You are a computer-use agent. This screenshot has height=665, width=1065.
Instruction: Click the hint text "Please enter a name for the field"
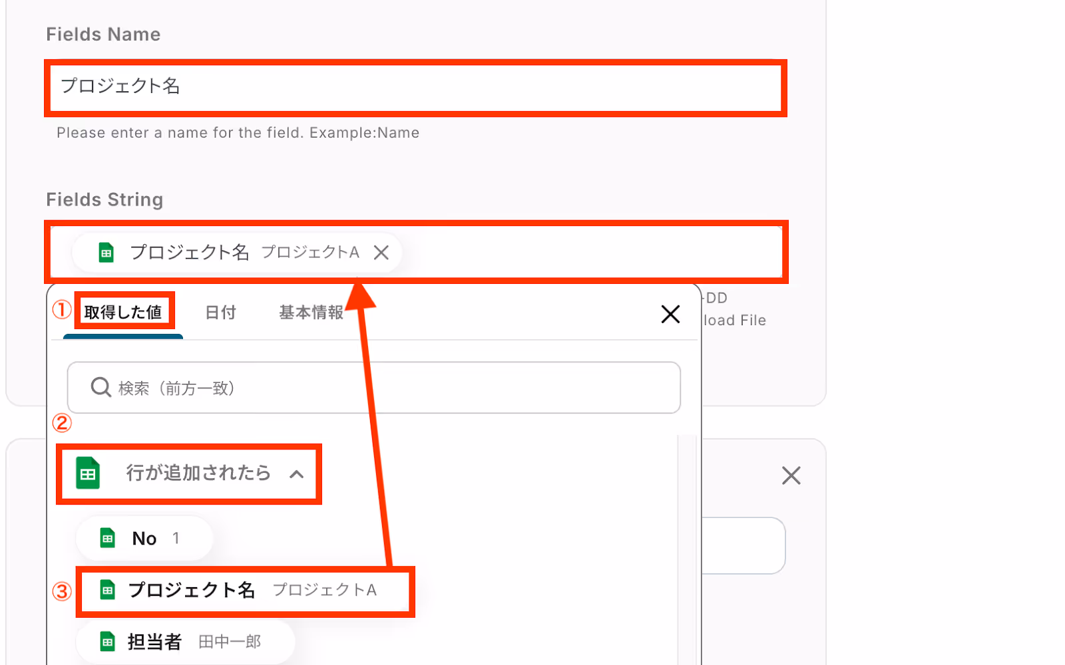click(x=180, y=133)
